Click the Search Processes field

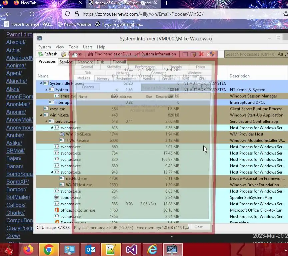pyautogui.click(x=251, y=54)
